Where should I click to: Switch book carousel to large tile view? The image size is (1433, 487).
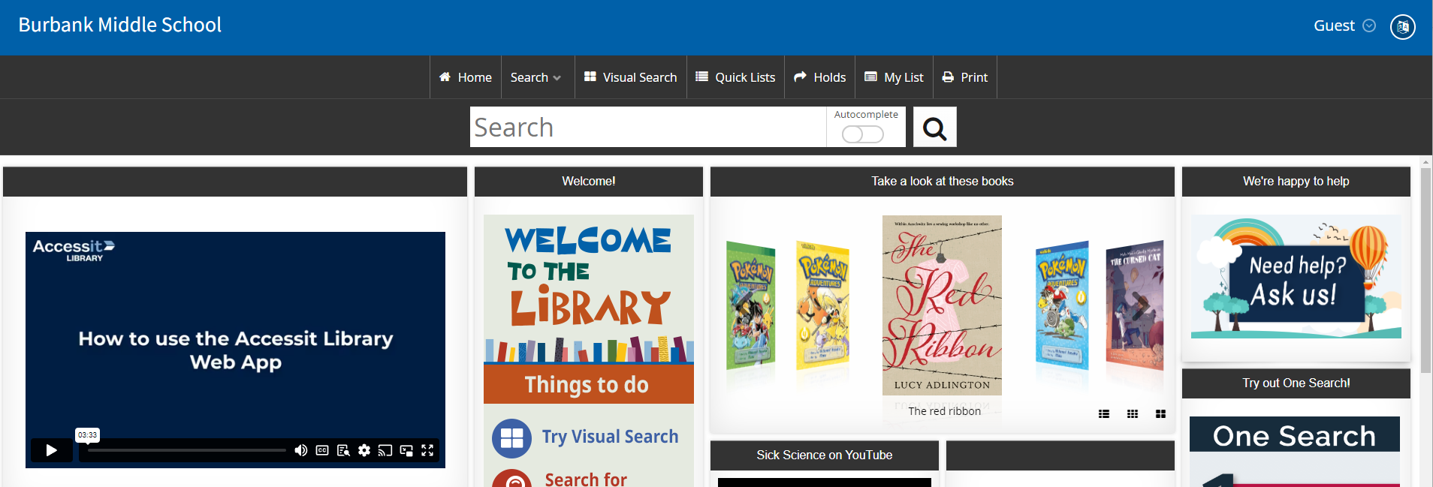tap(1160, 413)
